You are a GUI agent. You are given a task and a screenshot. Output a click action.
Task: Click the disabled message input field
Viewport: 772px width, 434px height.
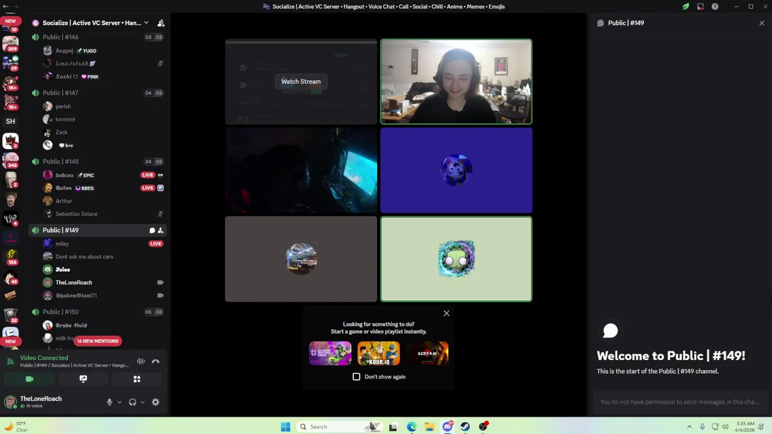(680, 402)
